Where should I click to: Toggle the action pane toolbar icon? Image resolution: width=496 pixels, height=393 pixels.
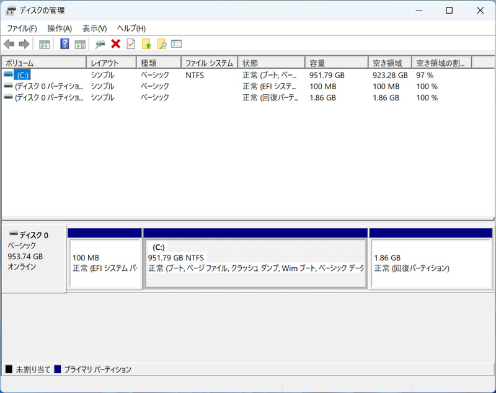tap(80, 44)
